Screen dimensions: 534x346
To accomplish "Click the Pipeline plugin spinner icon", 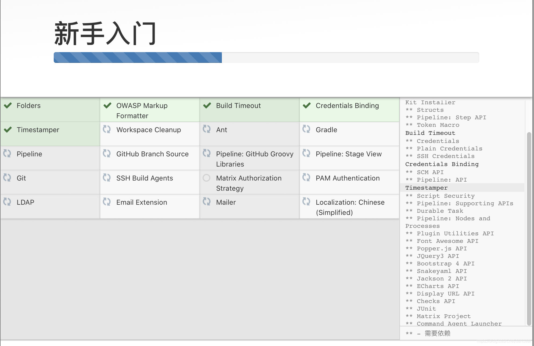I will (x=7, y=153).
